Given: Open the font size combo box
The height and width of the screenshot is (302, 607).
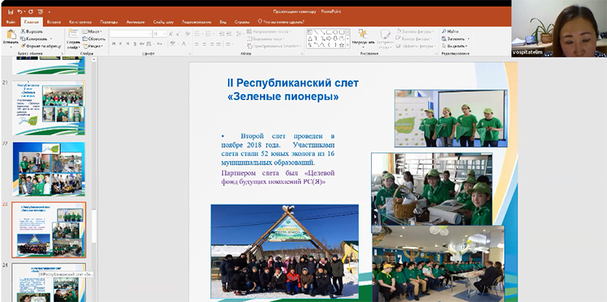Looking at the screenshot, I should tap(159, 34).
